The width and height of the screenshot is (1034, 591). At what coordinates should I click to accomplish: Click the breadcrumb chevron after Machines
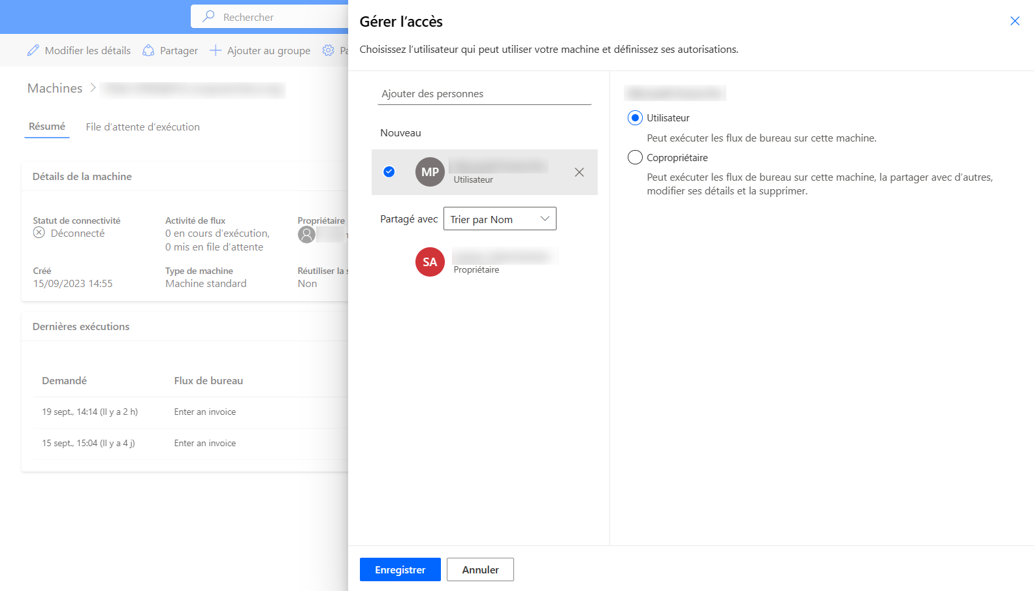pos(93,87)
